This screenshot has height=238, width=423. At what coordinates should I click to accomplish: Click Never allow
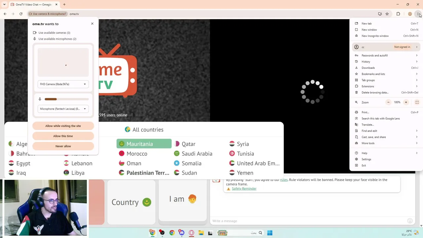click(63, 146)
